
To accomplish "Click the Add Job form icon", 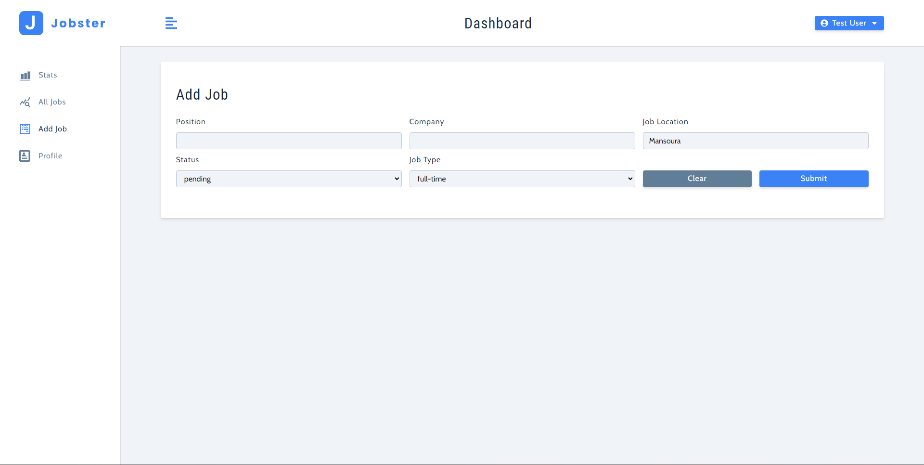I will click(x=25, y=129).
